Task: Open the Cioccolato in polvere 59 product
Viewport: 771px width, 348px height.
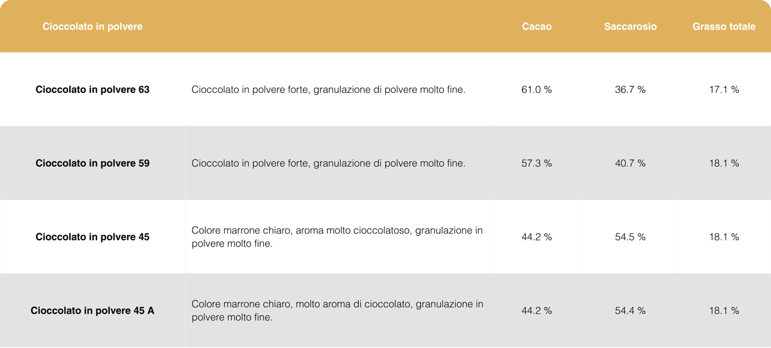Action: point(92,163)
